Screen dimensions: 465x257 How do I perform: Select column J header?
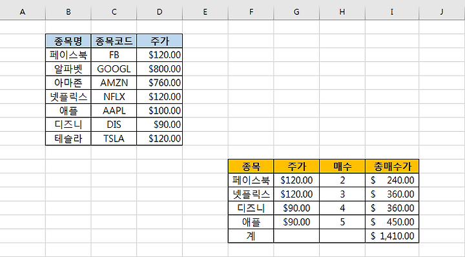442,12
